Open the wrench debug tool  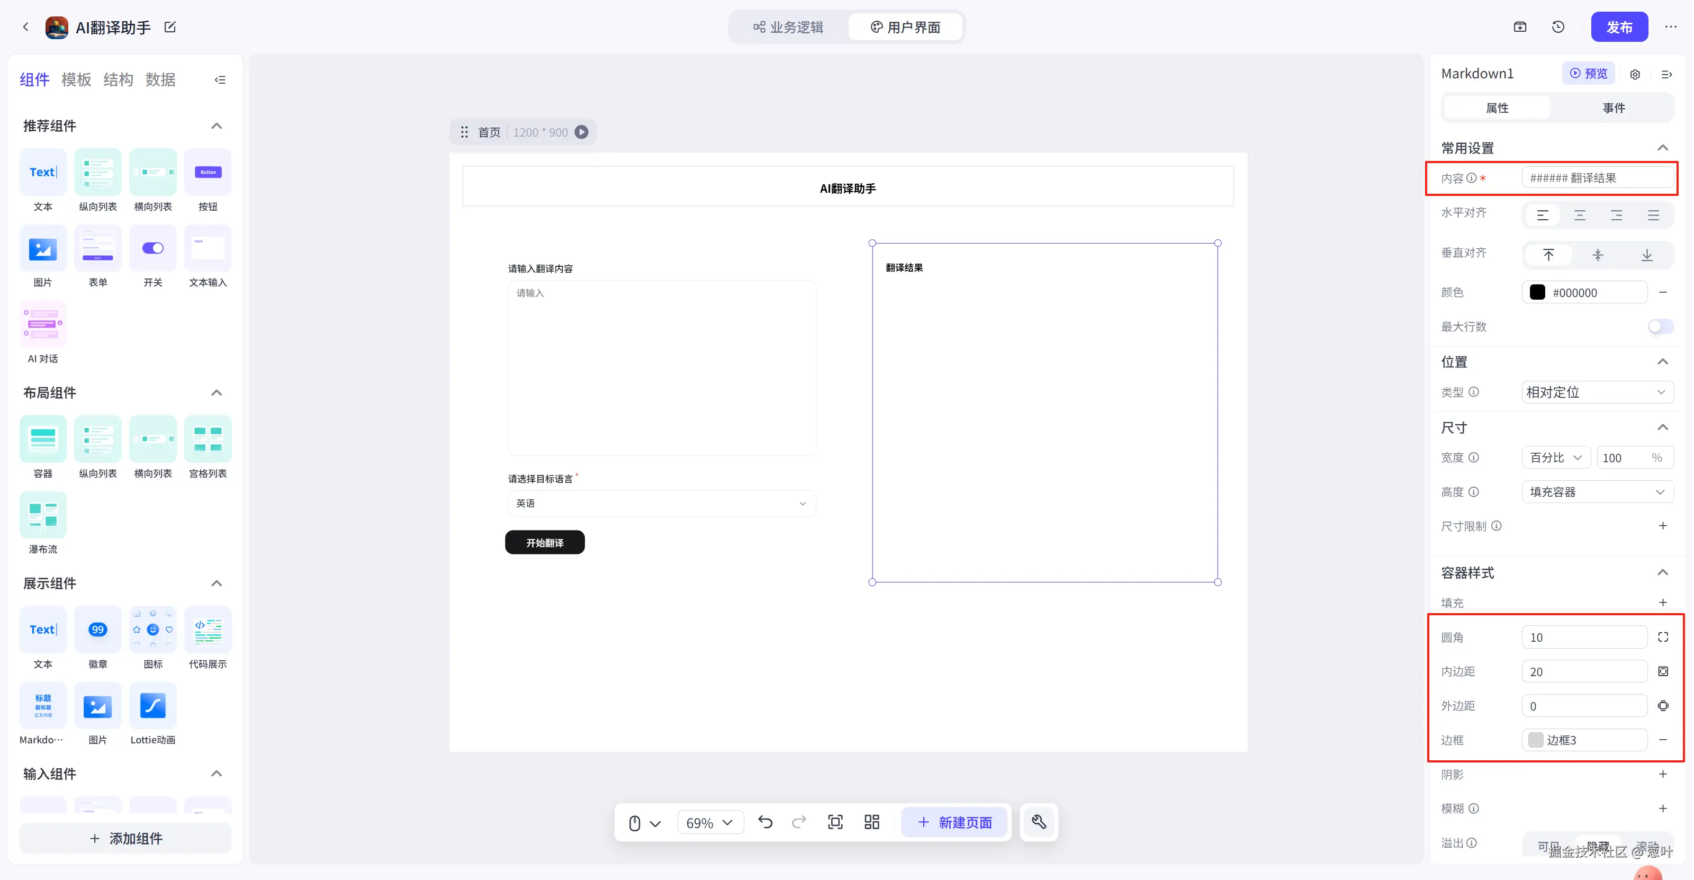pos(1039,822)
